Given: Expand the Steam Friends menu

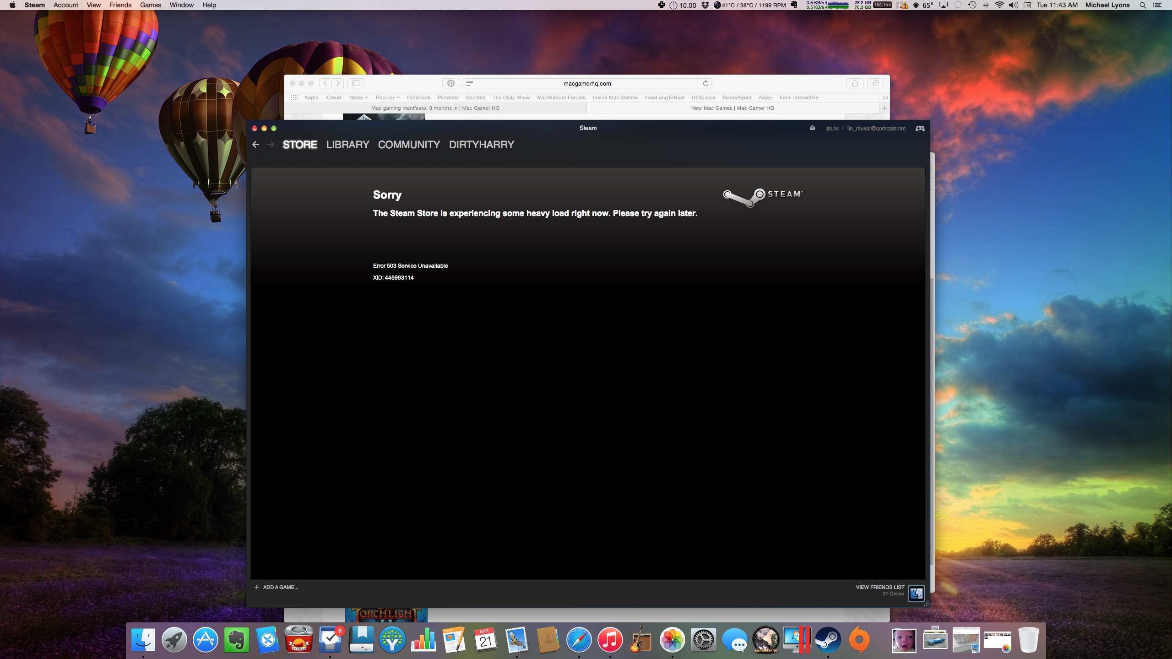Looking at the screenshot, I should click(x=121, y=5).
